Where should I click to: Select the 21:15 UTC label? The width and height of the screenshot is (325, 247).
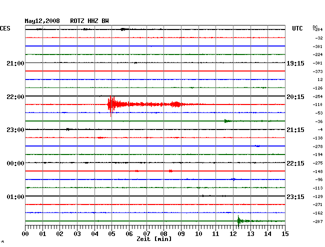click(x=295, y=130)
